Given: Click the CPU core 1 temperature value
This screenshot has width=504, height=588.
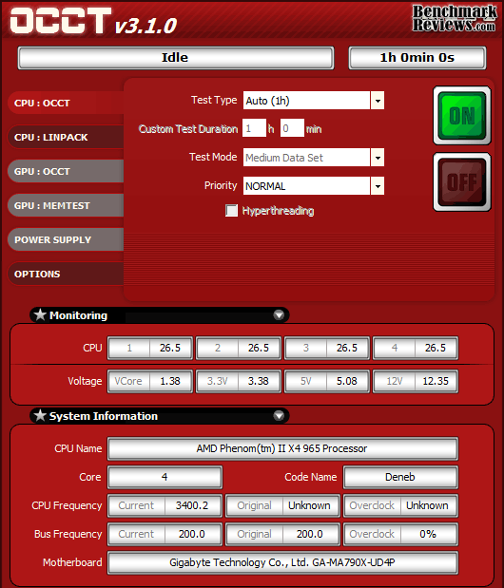Looking at the screenshot, I should [x=170, y=348].
